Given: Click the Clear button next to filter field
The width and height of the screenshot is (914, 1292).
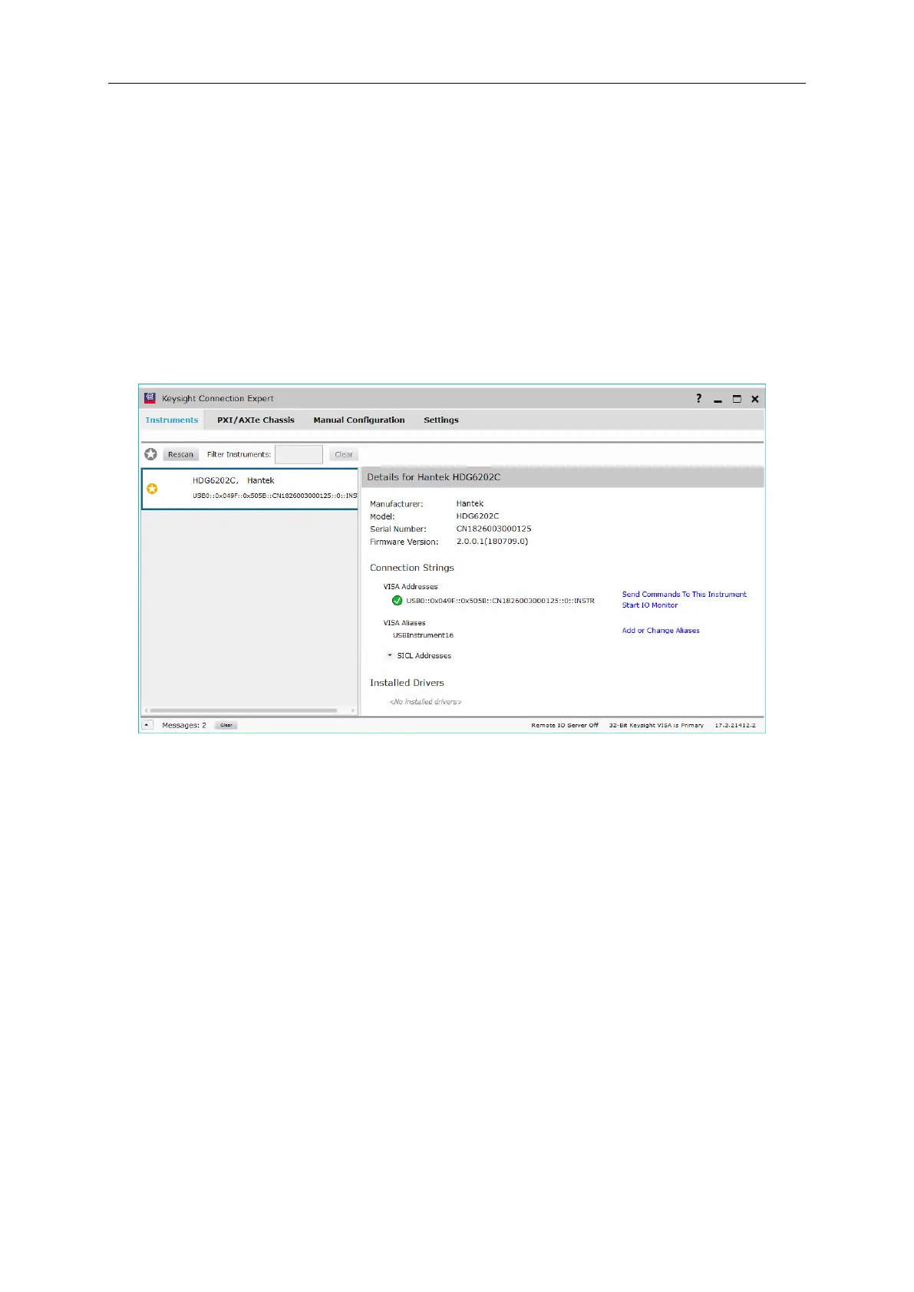Looking at the screenshot, I should point(344,454).
